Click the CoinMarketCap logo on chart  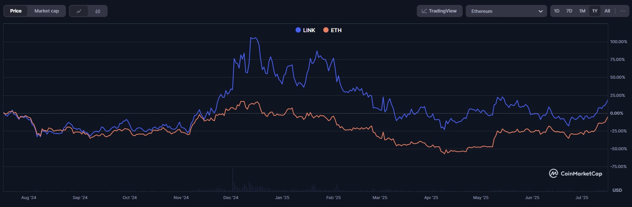[576, 173]
